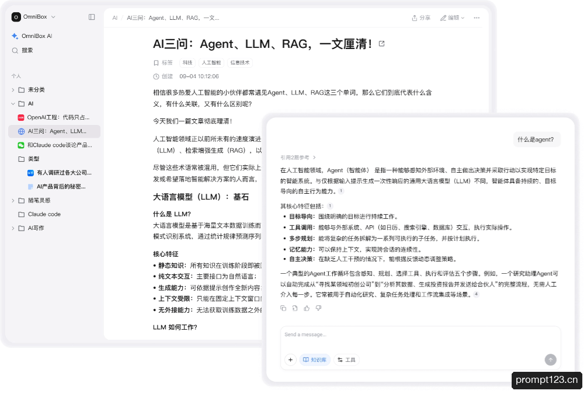The image size is (587, 394).
Task: Click the 未分类 folder icon
Action: tap(22, 90)
